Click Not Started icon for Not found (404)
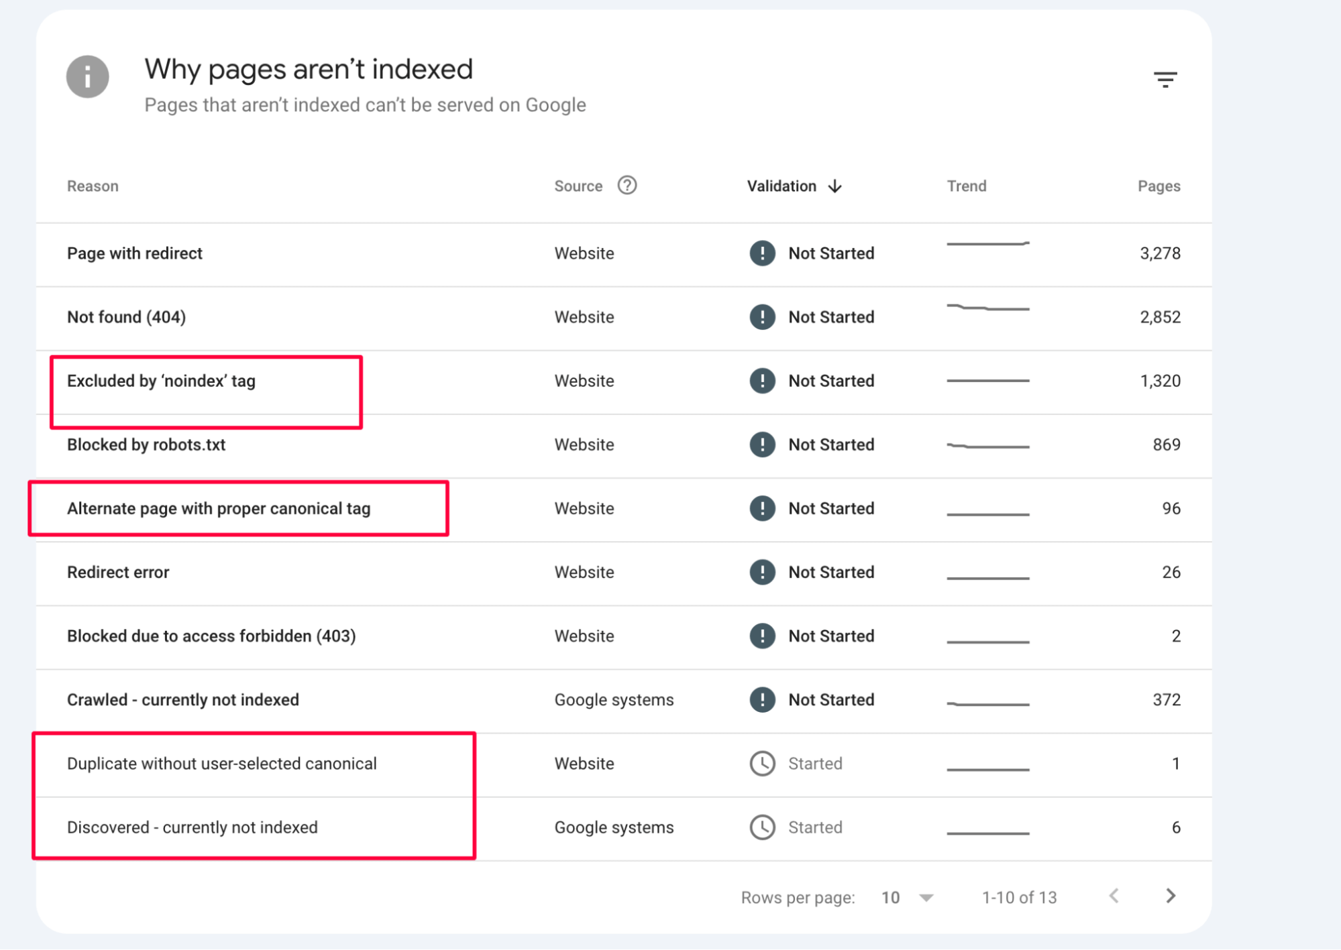The width and height of the screenshot is (1341, 950). (x=762, y=317)
